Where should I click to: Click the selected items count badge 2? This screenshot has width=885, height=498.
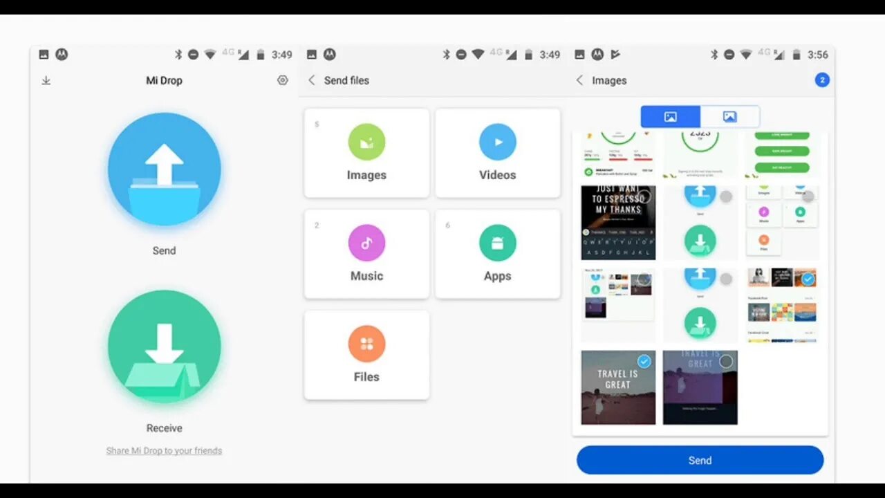point(822,80)
